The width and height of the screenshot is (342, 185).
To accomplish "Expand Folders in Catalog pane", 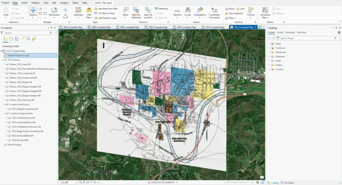I will tap(270, 65).
